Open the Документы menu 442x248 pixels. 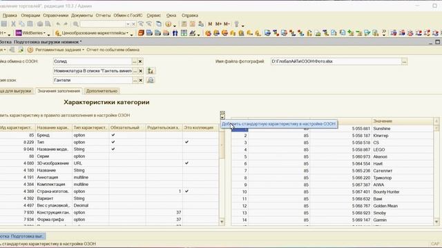[81, 15]
